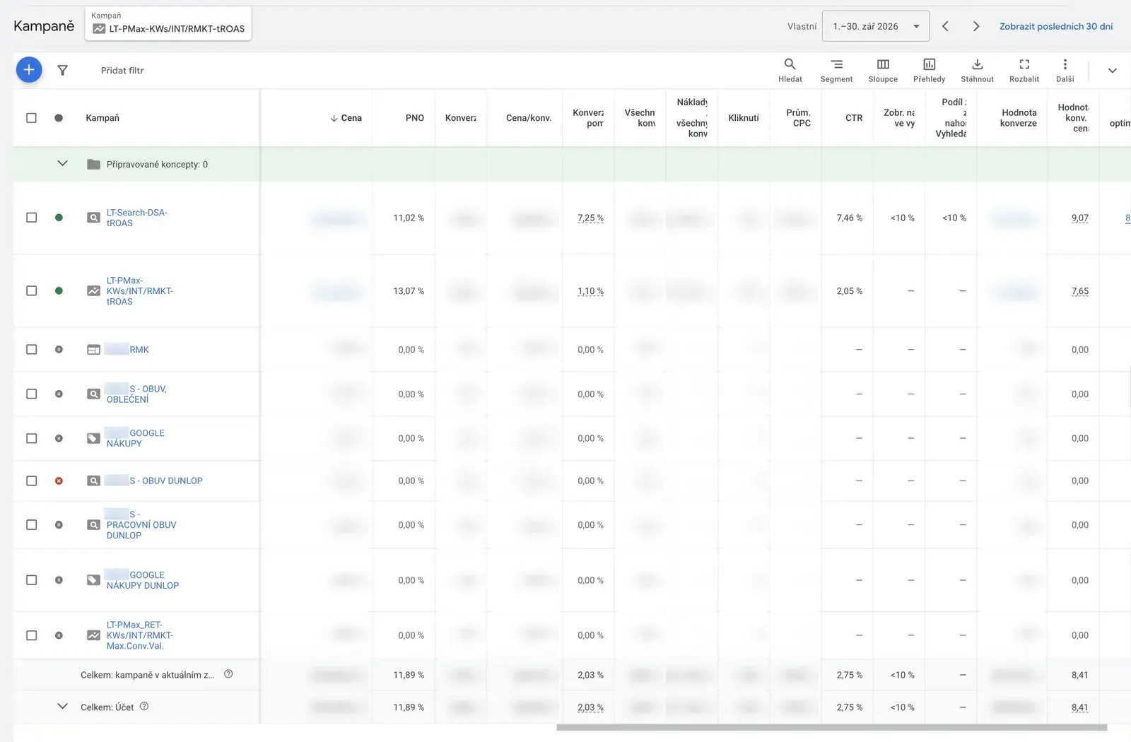Image resolution: width=1131 pixels, height=742 pixels.
Task: Click the Stáhnout download tool
Action: pyautogui.click(x=977, y=70)
